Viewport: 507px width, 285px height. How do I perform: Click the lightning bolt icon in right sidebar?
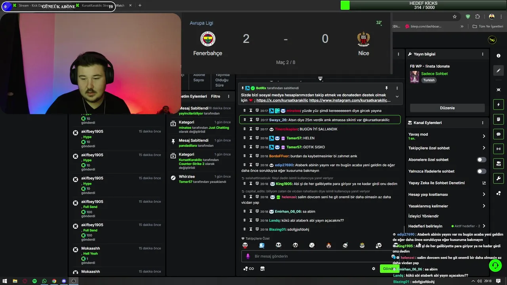coord(498,104)
